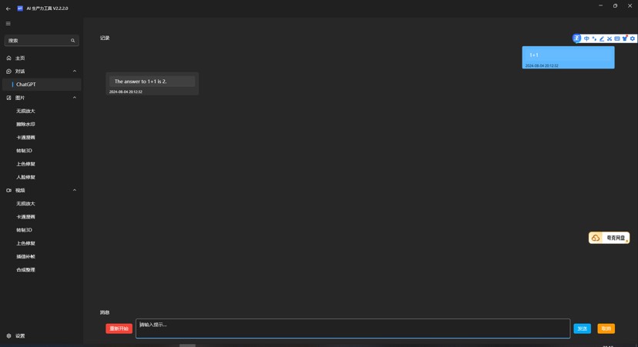Click the blue 发送 send button

pos(582,329)
